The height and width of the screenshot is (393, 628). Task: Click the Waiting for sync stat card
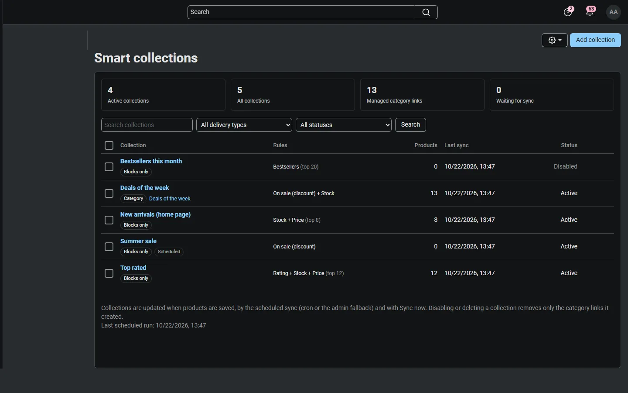tap(552, 95)
